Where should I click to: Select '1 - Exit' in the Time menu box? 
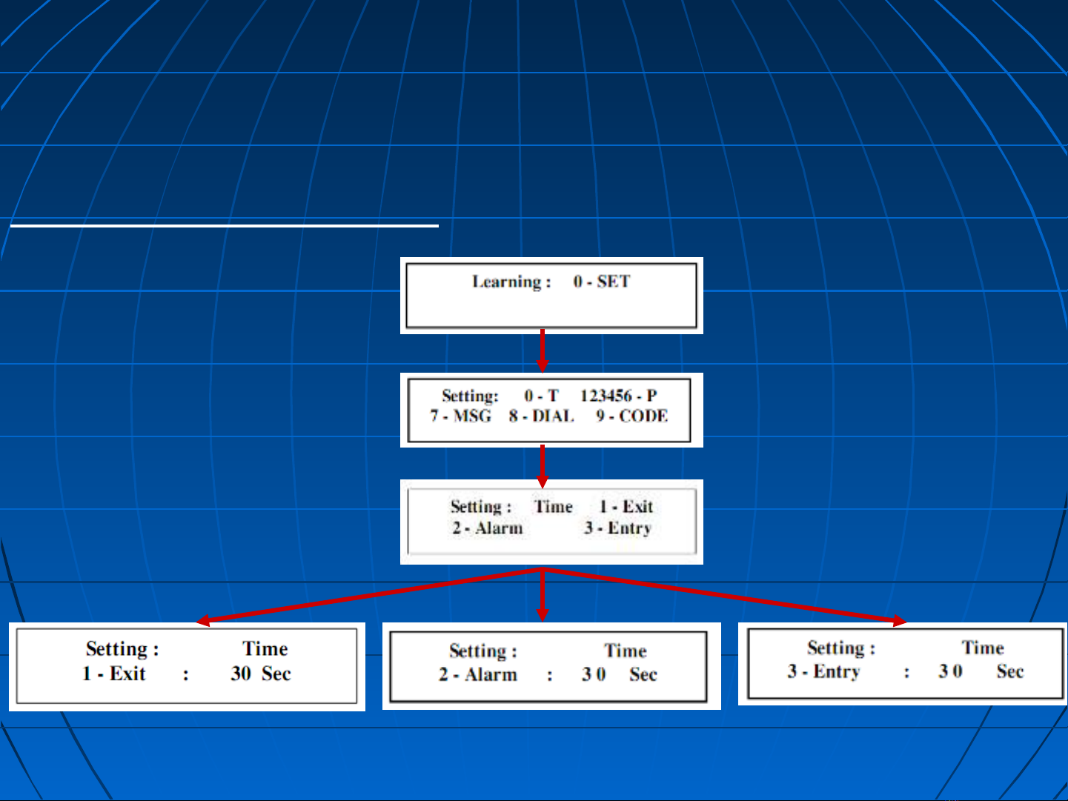pos(626,507)
